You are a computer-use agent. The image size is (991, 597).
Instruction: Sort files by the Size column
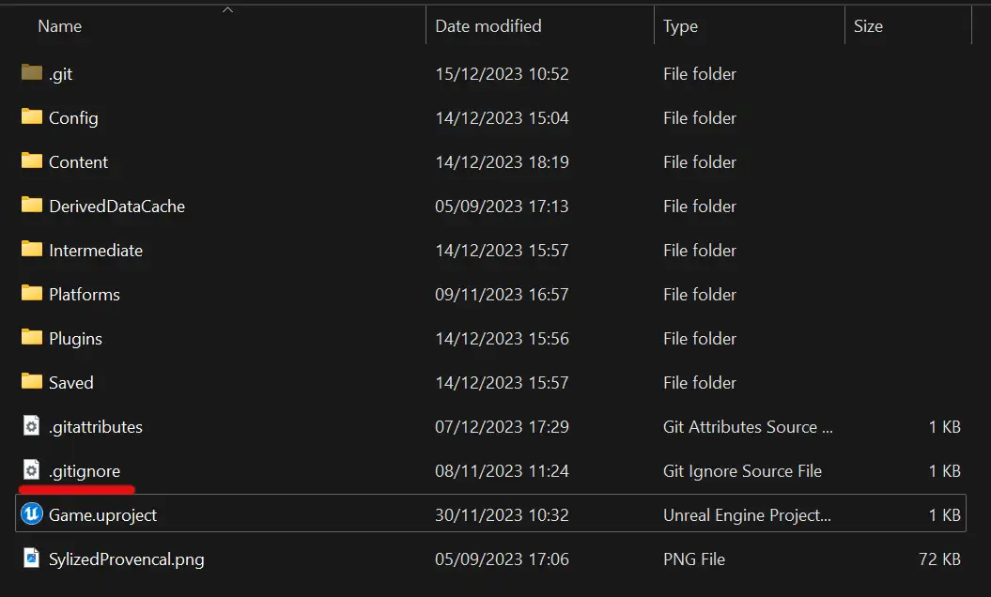868,25
